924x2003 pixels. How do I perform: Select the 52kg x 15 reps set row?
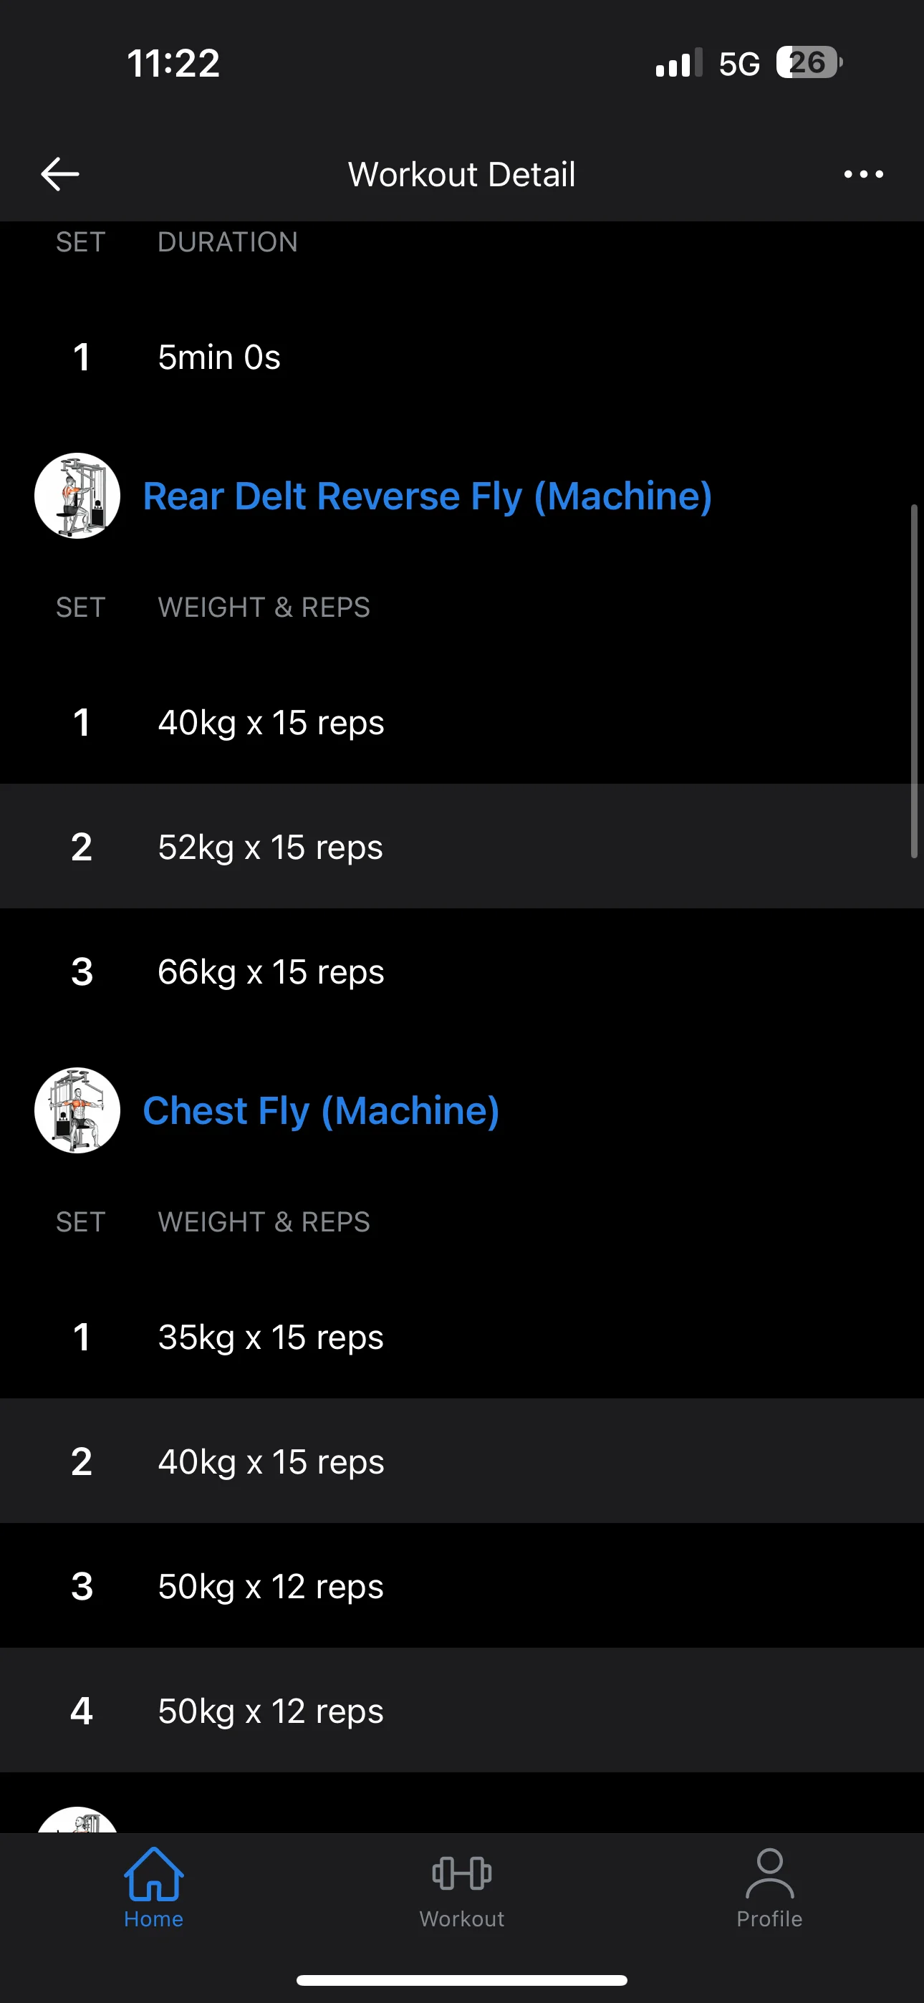(x=462, y=847)
